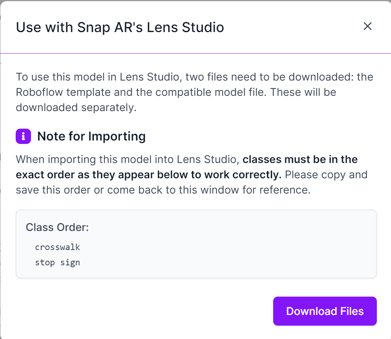This screenshot has height=339, width=391.
Task: Select the crosswalk class name
Action: (57, 247)
